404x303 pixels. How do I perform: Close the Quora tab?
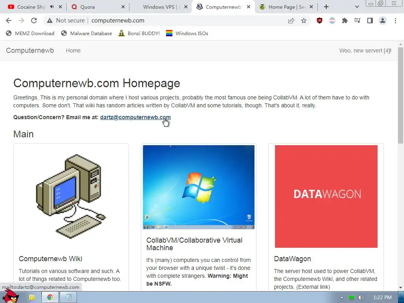[123, 7]
